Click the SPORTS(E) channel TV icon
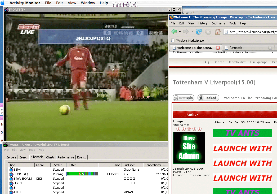Image resolution: width=277 pixels, height=194 pixels. (x=11, y=174)
